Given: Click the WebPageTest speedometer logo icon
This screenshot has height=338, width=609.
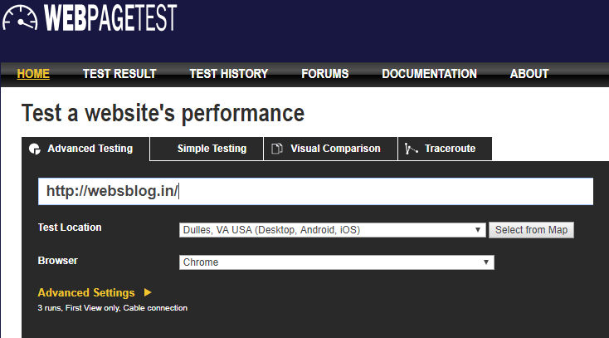Looking at the screenshot, I should point(20,18).
